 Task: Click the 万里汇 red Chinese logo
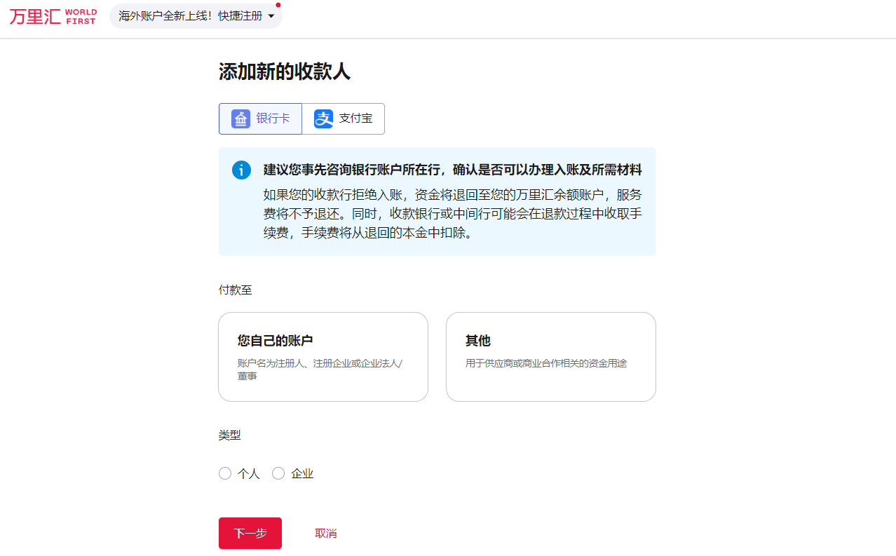(x=34, y=17)
